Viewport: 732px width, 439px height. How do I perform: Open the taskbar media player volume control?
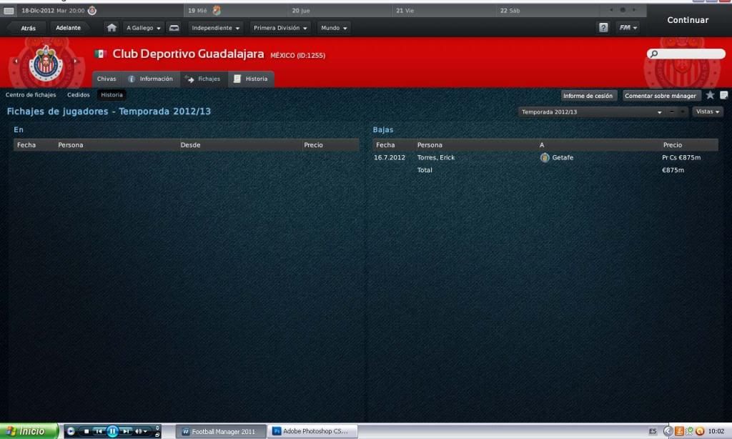click(141, 432)
